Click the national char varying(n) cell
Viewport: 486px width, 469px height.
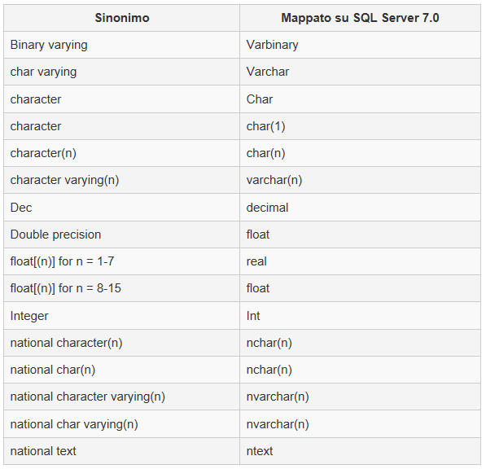click(122, 424)
